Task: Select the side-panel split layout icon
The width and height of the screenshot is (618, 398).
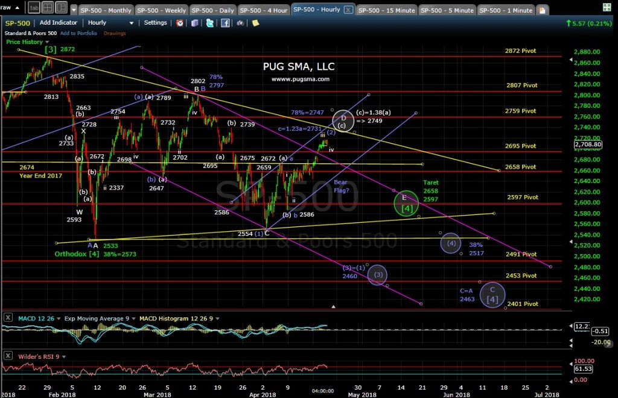Action: click(x=61, y=7)
